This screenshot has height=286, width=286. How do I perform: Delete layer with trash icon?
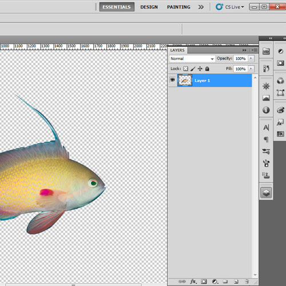pyautogui.click(x=247, y=281)
